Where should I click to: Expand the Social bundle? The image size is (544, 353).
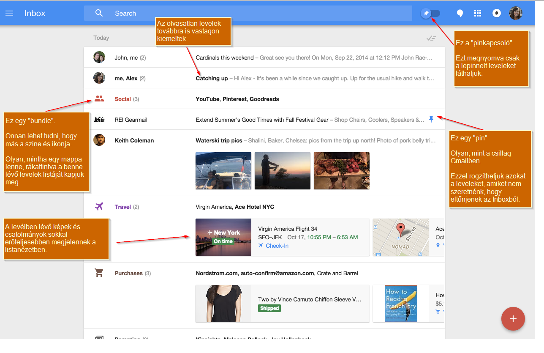[x=264, y=99]
